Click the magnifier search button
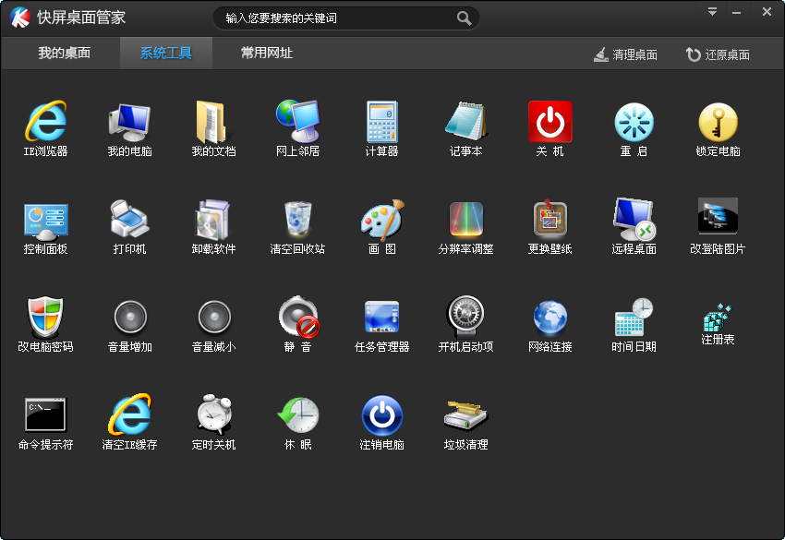The image size is (785, 540). (465, 18)
